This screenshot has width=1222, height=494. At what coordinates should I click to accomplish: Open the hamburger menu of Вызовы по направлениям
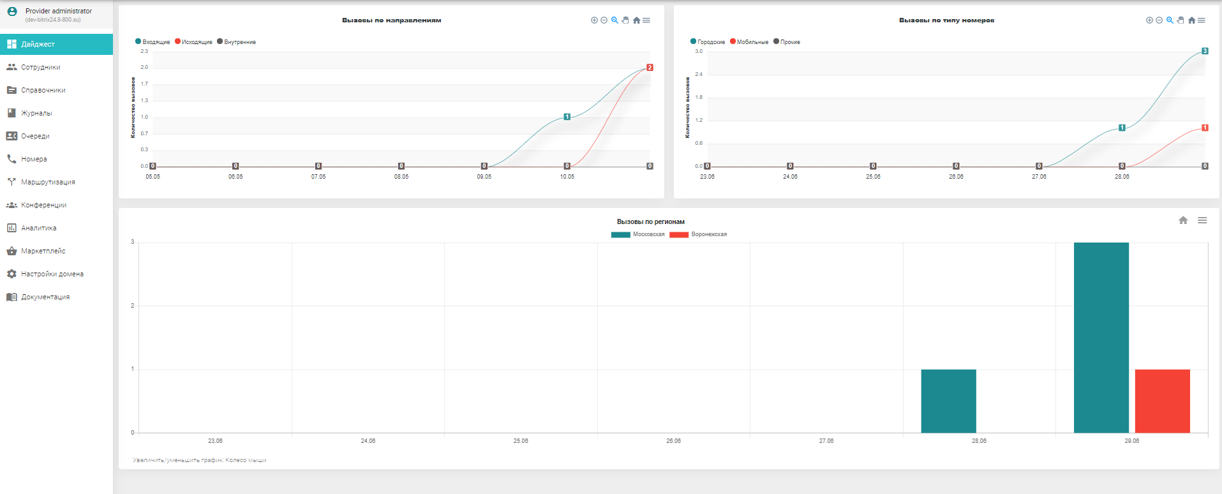pyautogui.click(x=646, y=20)
